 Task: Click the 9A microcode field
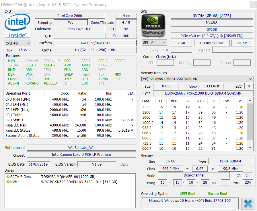coord(126,29)
